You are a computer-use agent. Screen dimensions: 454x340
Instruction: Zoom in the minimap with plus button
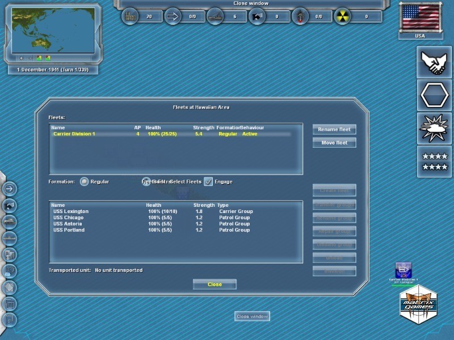[x=21, y=58]
